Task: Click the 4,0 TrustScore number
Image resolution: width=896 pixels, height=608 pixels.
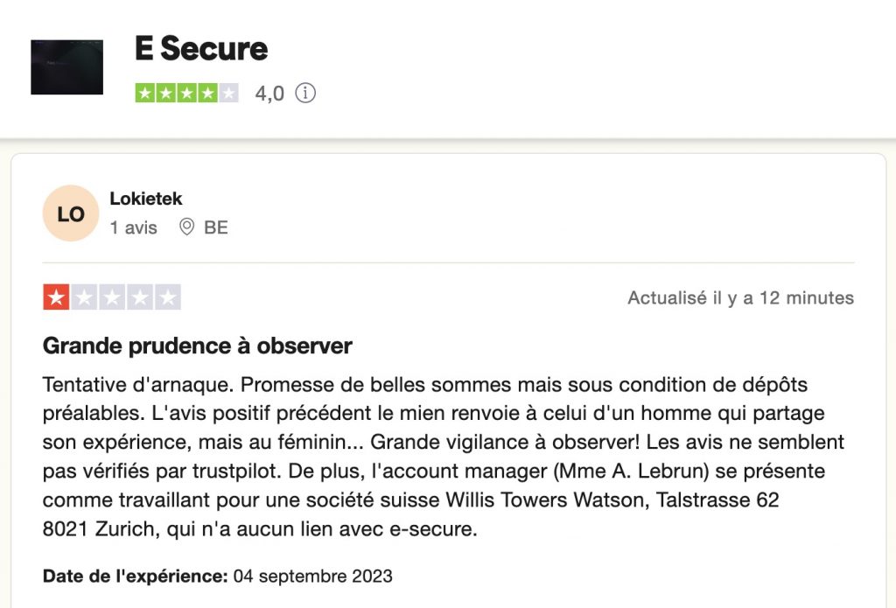Action: point(269,93)
